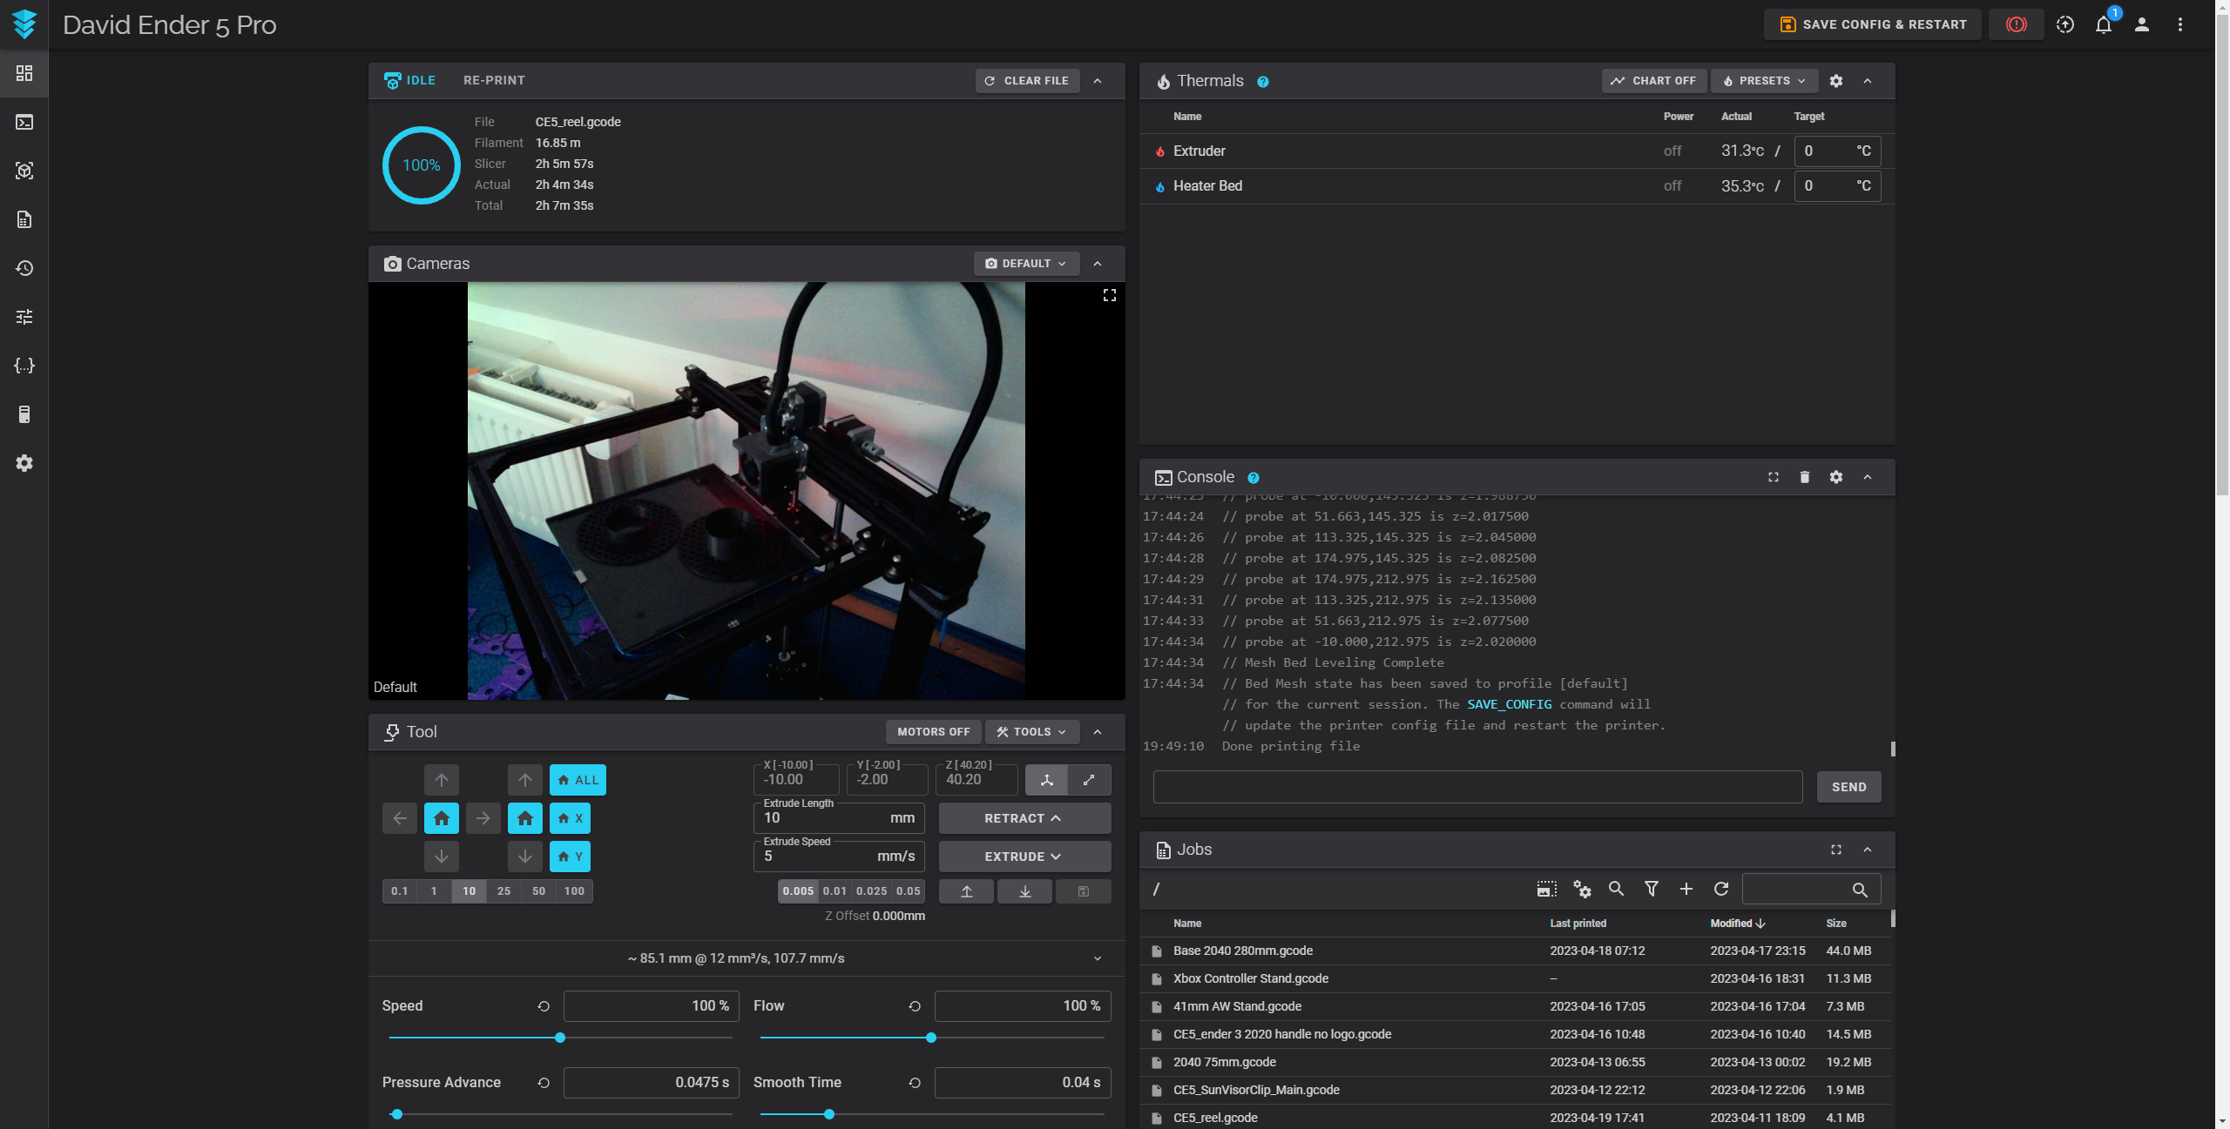Open the Console page in sidebar
Screen dimensions: 2230x1129
[x=24, y=122]
